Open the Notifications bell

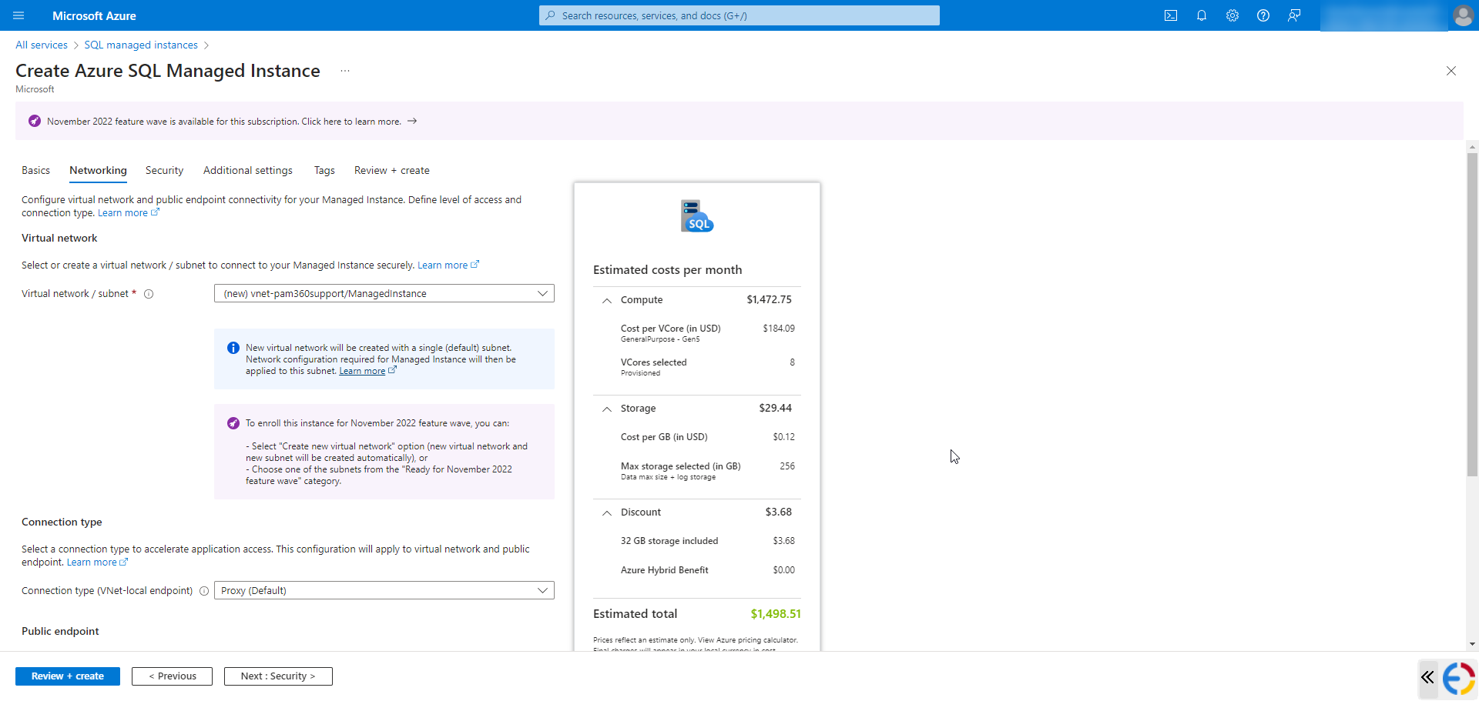pyautogui.click(x=1202, y=15)
